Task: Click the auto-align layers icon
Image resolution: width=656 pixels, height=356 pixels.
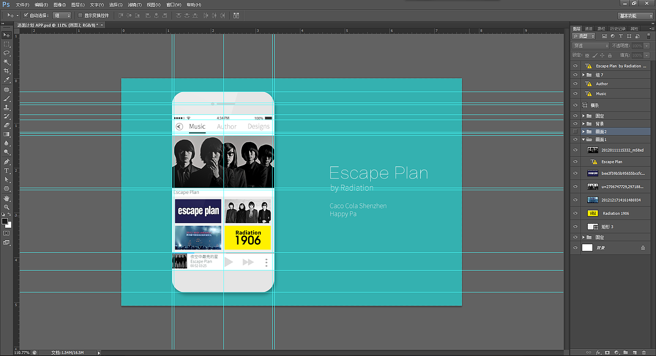Action: tap(236, 15)
